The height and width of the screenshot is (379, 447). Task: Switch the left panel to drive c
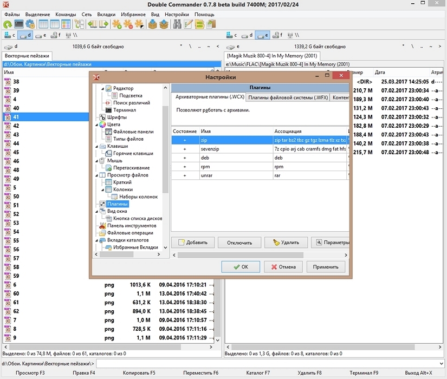(x=10, y=36)
